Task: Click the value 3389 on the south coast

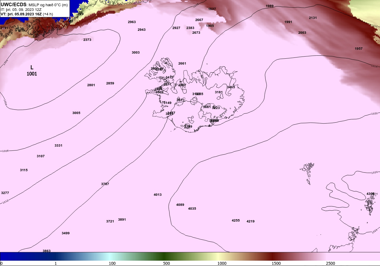Action: (x=188, y=126)
